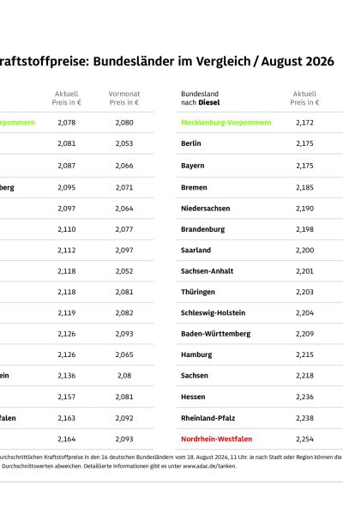Click the Brandenburg row label

[203, 229]
